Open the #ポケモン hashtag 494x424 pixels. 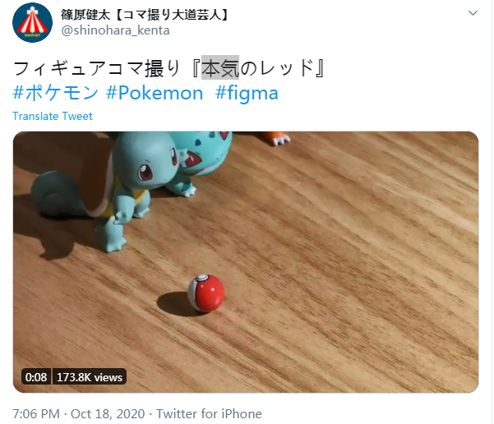pyautogui.click(x=55, y=93)
